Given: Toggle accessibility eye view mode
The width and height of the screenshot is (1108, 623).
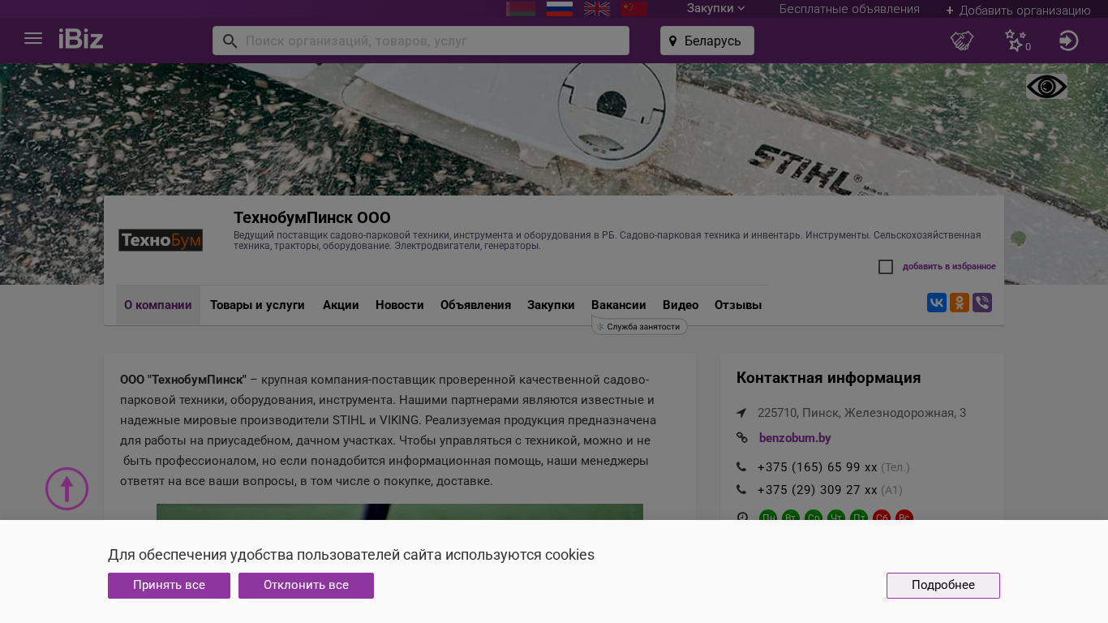Looking at the screenshot, I should pyautogui.click(x=1046, y=87).
